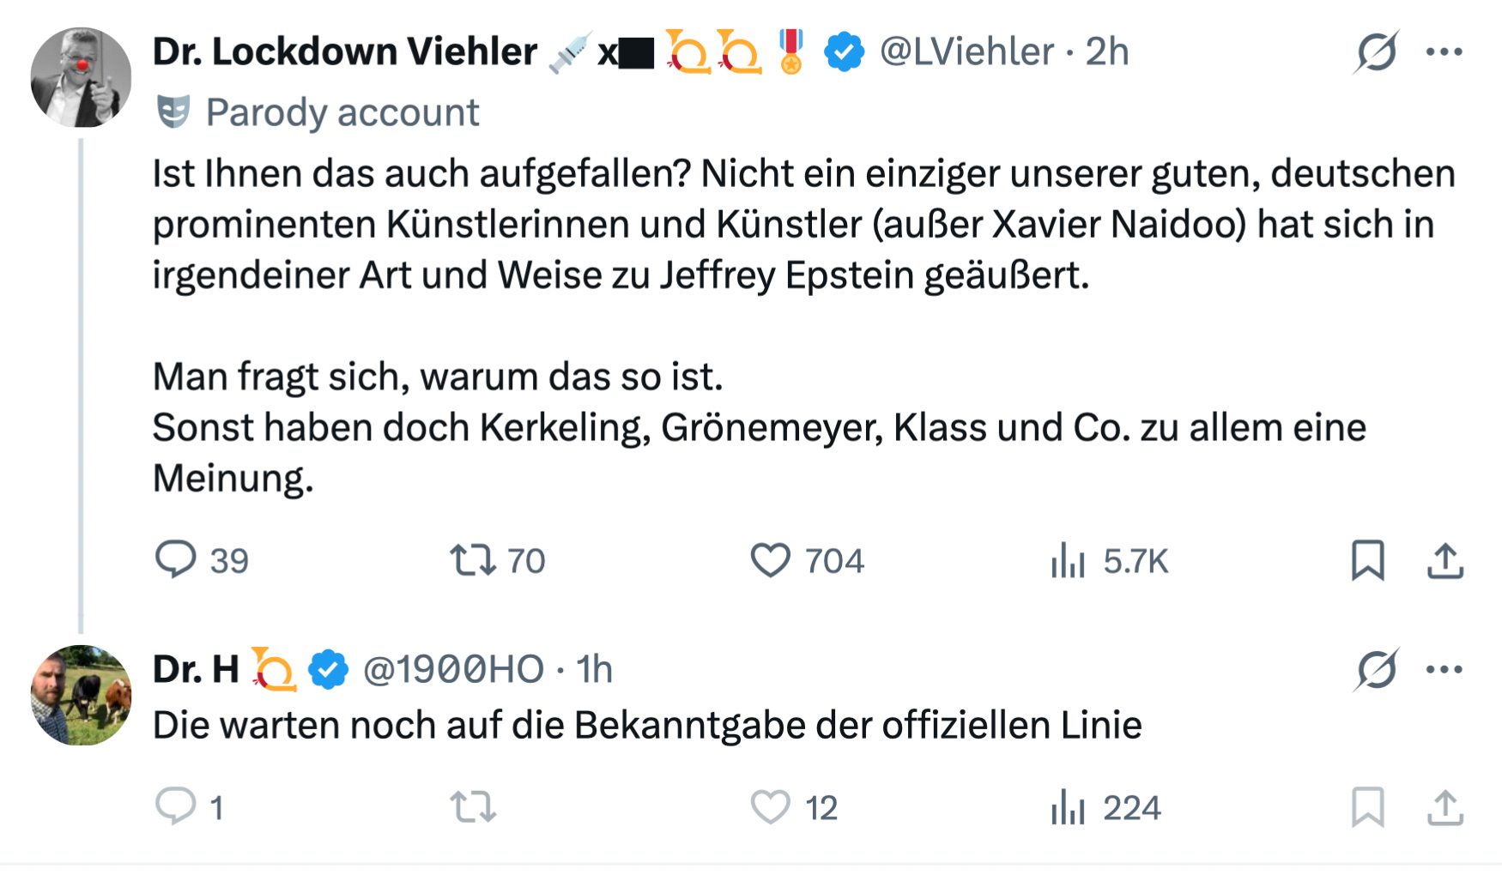
Task: Click Dr. Lockdown Viehler's profile picture
Action: point(81,77)
